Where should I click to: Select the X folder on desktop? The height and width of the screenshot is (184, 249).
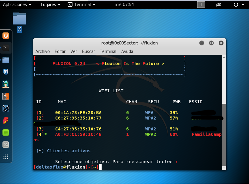19,22
